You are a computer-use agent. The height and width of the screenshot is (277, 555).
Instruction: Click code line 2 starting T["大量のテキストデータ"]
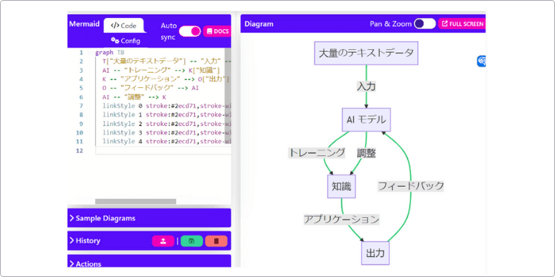(x=166, y=62)
